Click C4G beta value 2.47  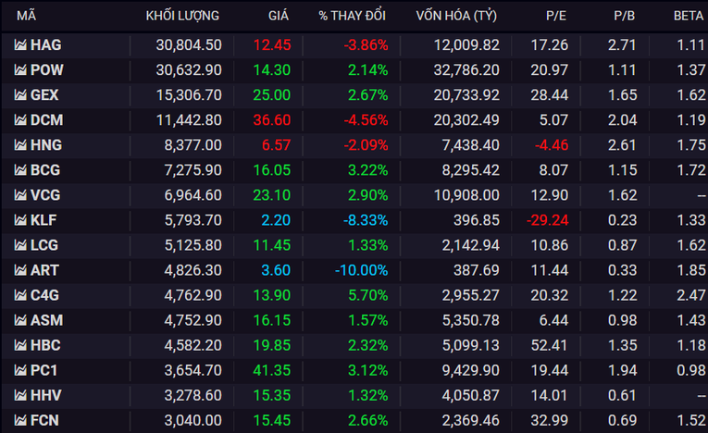tap(690, 295)
